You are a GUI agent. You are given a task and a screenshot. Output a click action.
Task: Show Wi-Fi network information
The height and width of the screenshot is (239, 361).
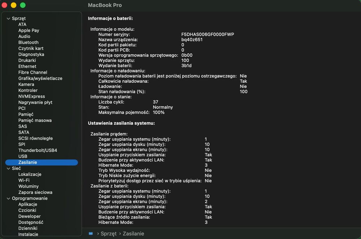tap(24, 180)
